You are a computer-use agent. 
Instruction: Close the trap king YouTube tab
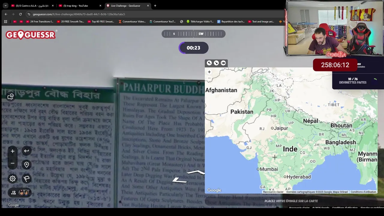click(x=100, y=6)
